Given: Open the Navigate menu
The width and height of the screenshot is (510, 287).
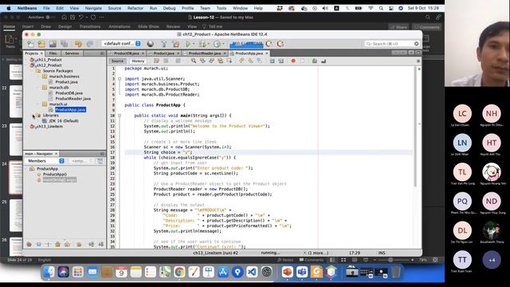Looking at the screenshot, I should pos(93,8).
